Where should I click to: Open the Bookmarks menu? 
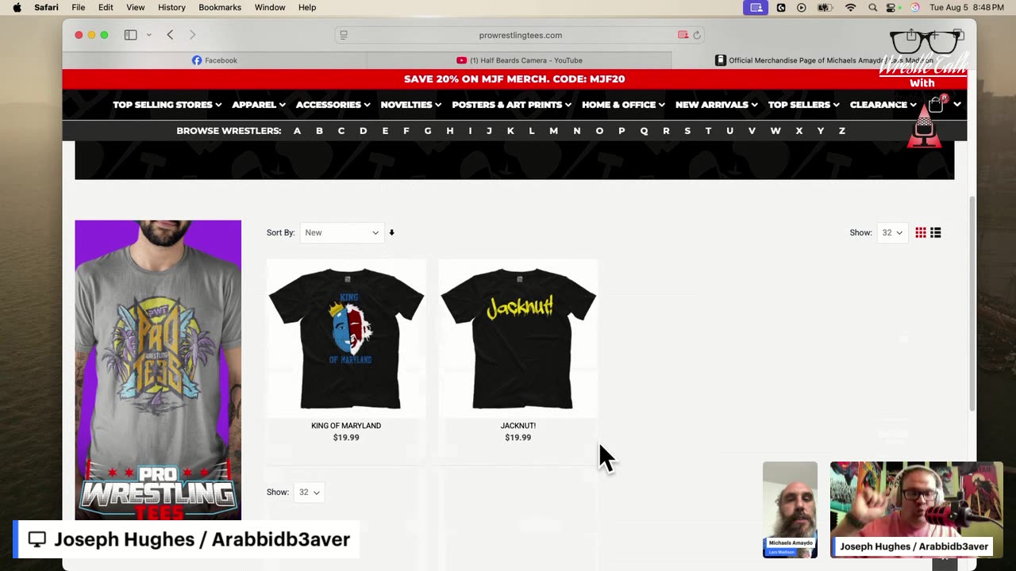(x=220, y=7)
